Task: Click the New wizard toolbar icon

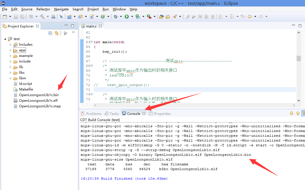Action: tap(5, 17)
